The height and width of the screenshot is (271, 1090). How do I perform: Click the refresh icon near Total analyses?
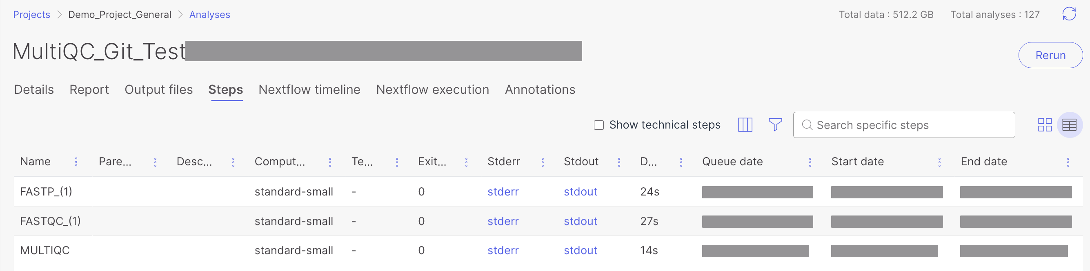[1069, 14]
